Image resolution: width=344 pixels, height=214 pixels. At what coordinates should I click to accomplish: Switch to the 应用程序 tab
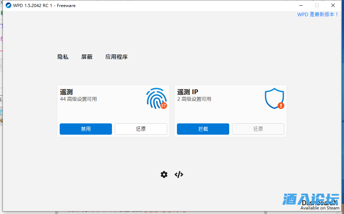pos(117,57)
